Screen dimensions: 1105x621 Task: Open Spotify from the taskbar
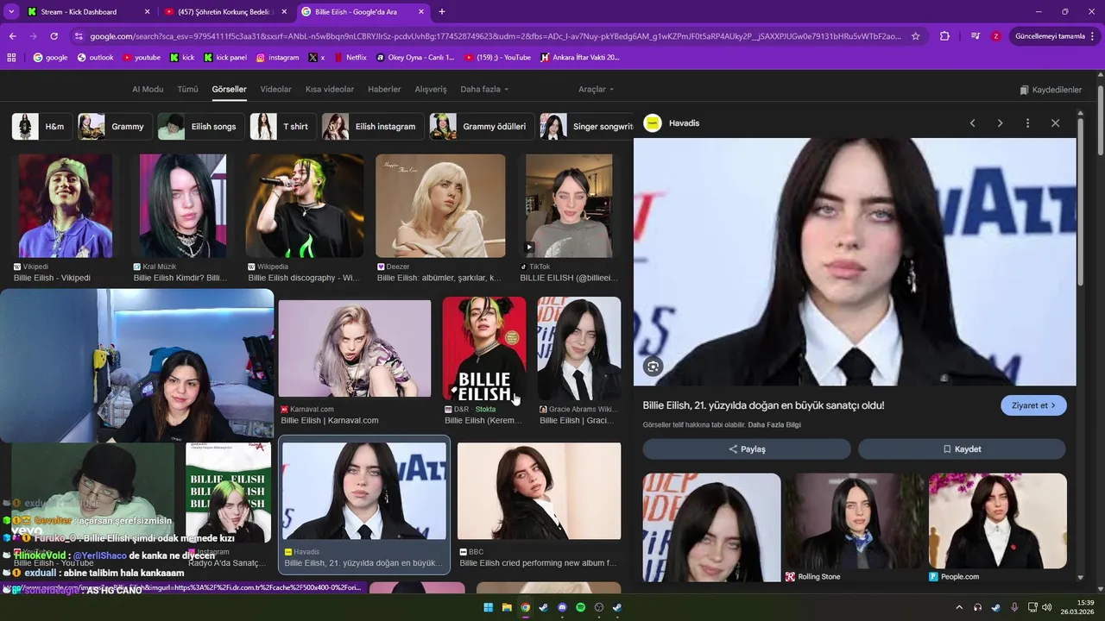580,607
